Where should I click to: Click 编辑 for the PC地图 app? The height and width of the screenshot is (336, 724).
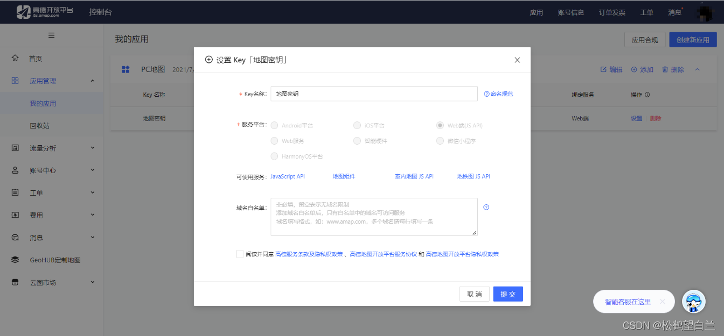[611, 69]
